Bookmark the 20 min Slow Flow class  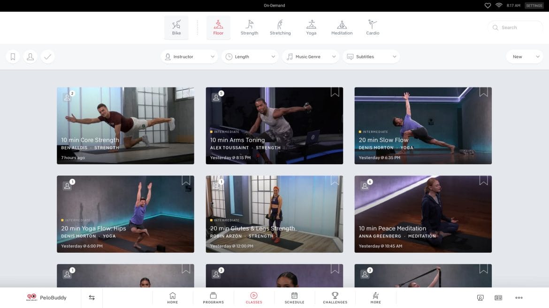coord(483,92)
